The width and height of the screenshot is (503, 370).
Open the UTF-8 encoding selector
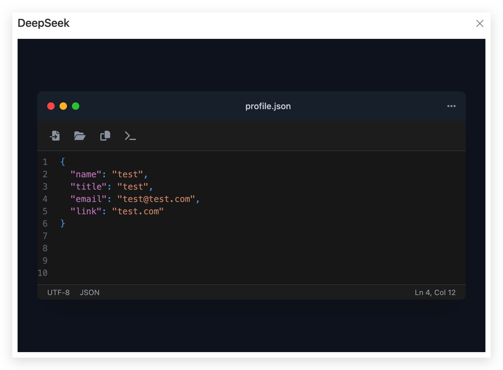click(58, 292)
